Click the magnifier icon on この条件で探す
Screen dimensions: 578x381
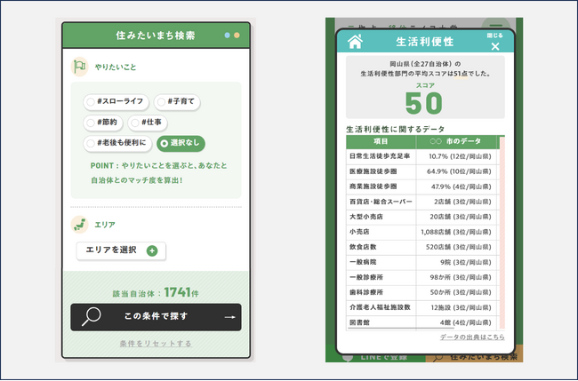(91, 316)
